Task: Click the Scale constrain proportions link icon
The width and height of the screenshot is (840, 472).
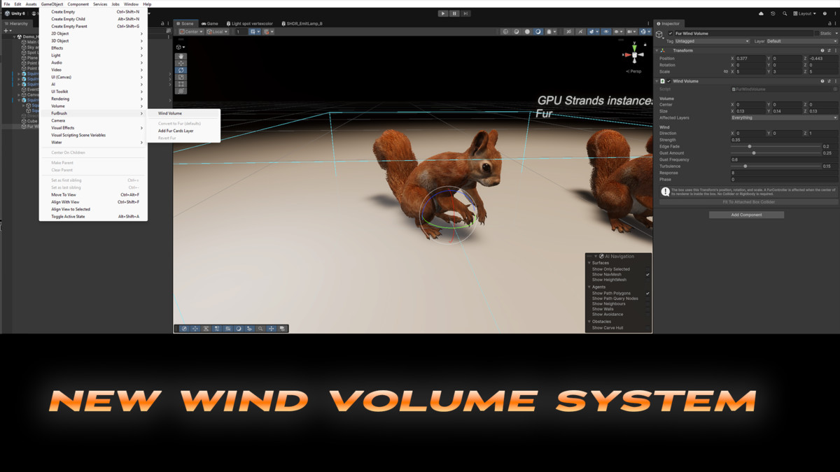Action: point(725,71)
